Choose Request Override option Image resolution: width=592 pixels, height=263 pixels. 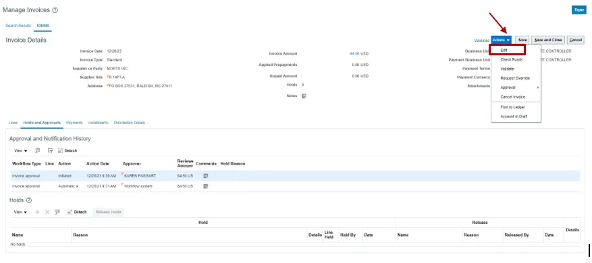click(x=516, y=78)
